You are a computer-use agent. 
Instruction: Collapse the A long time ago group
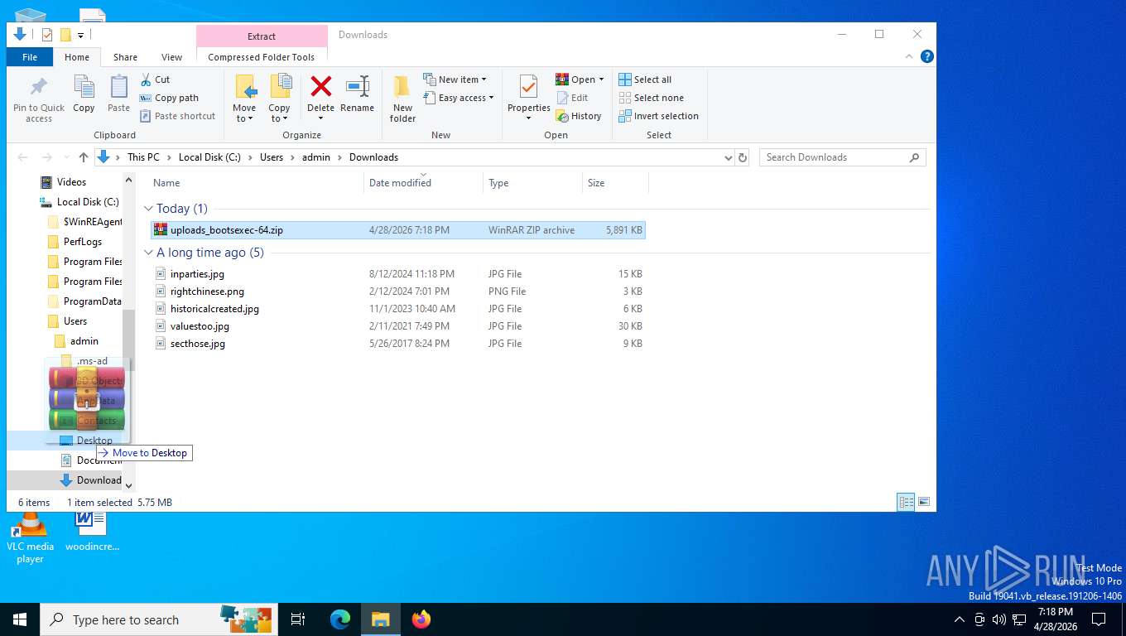click(x=149, y=253)
